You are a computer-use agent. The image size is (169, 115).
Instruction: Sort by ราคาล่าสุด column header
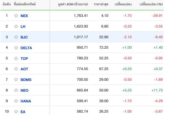coord(101,4)
